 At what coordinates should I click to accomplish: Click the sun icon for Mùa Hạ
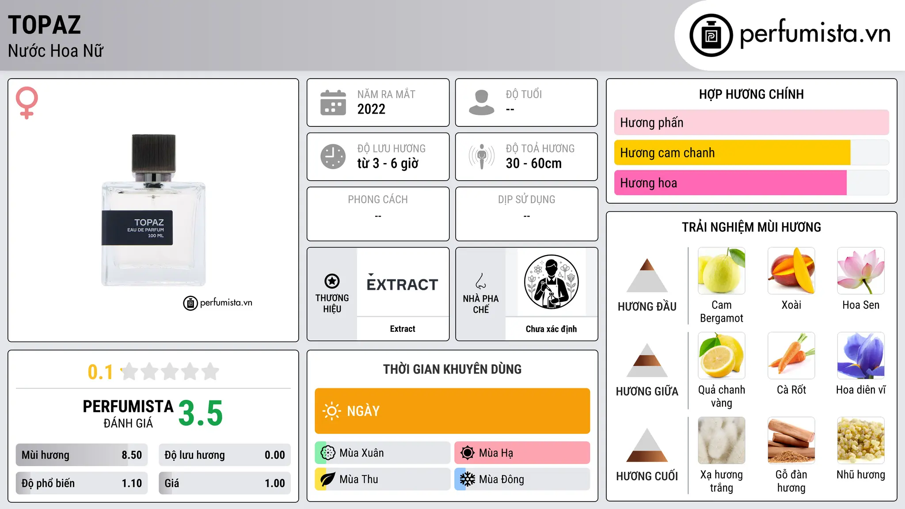click(x=467, y=453)
